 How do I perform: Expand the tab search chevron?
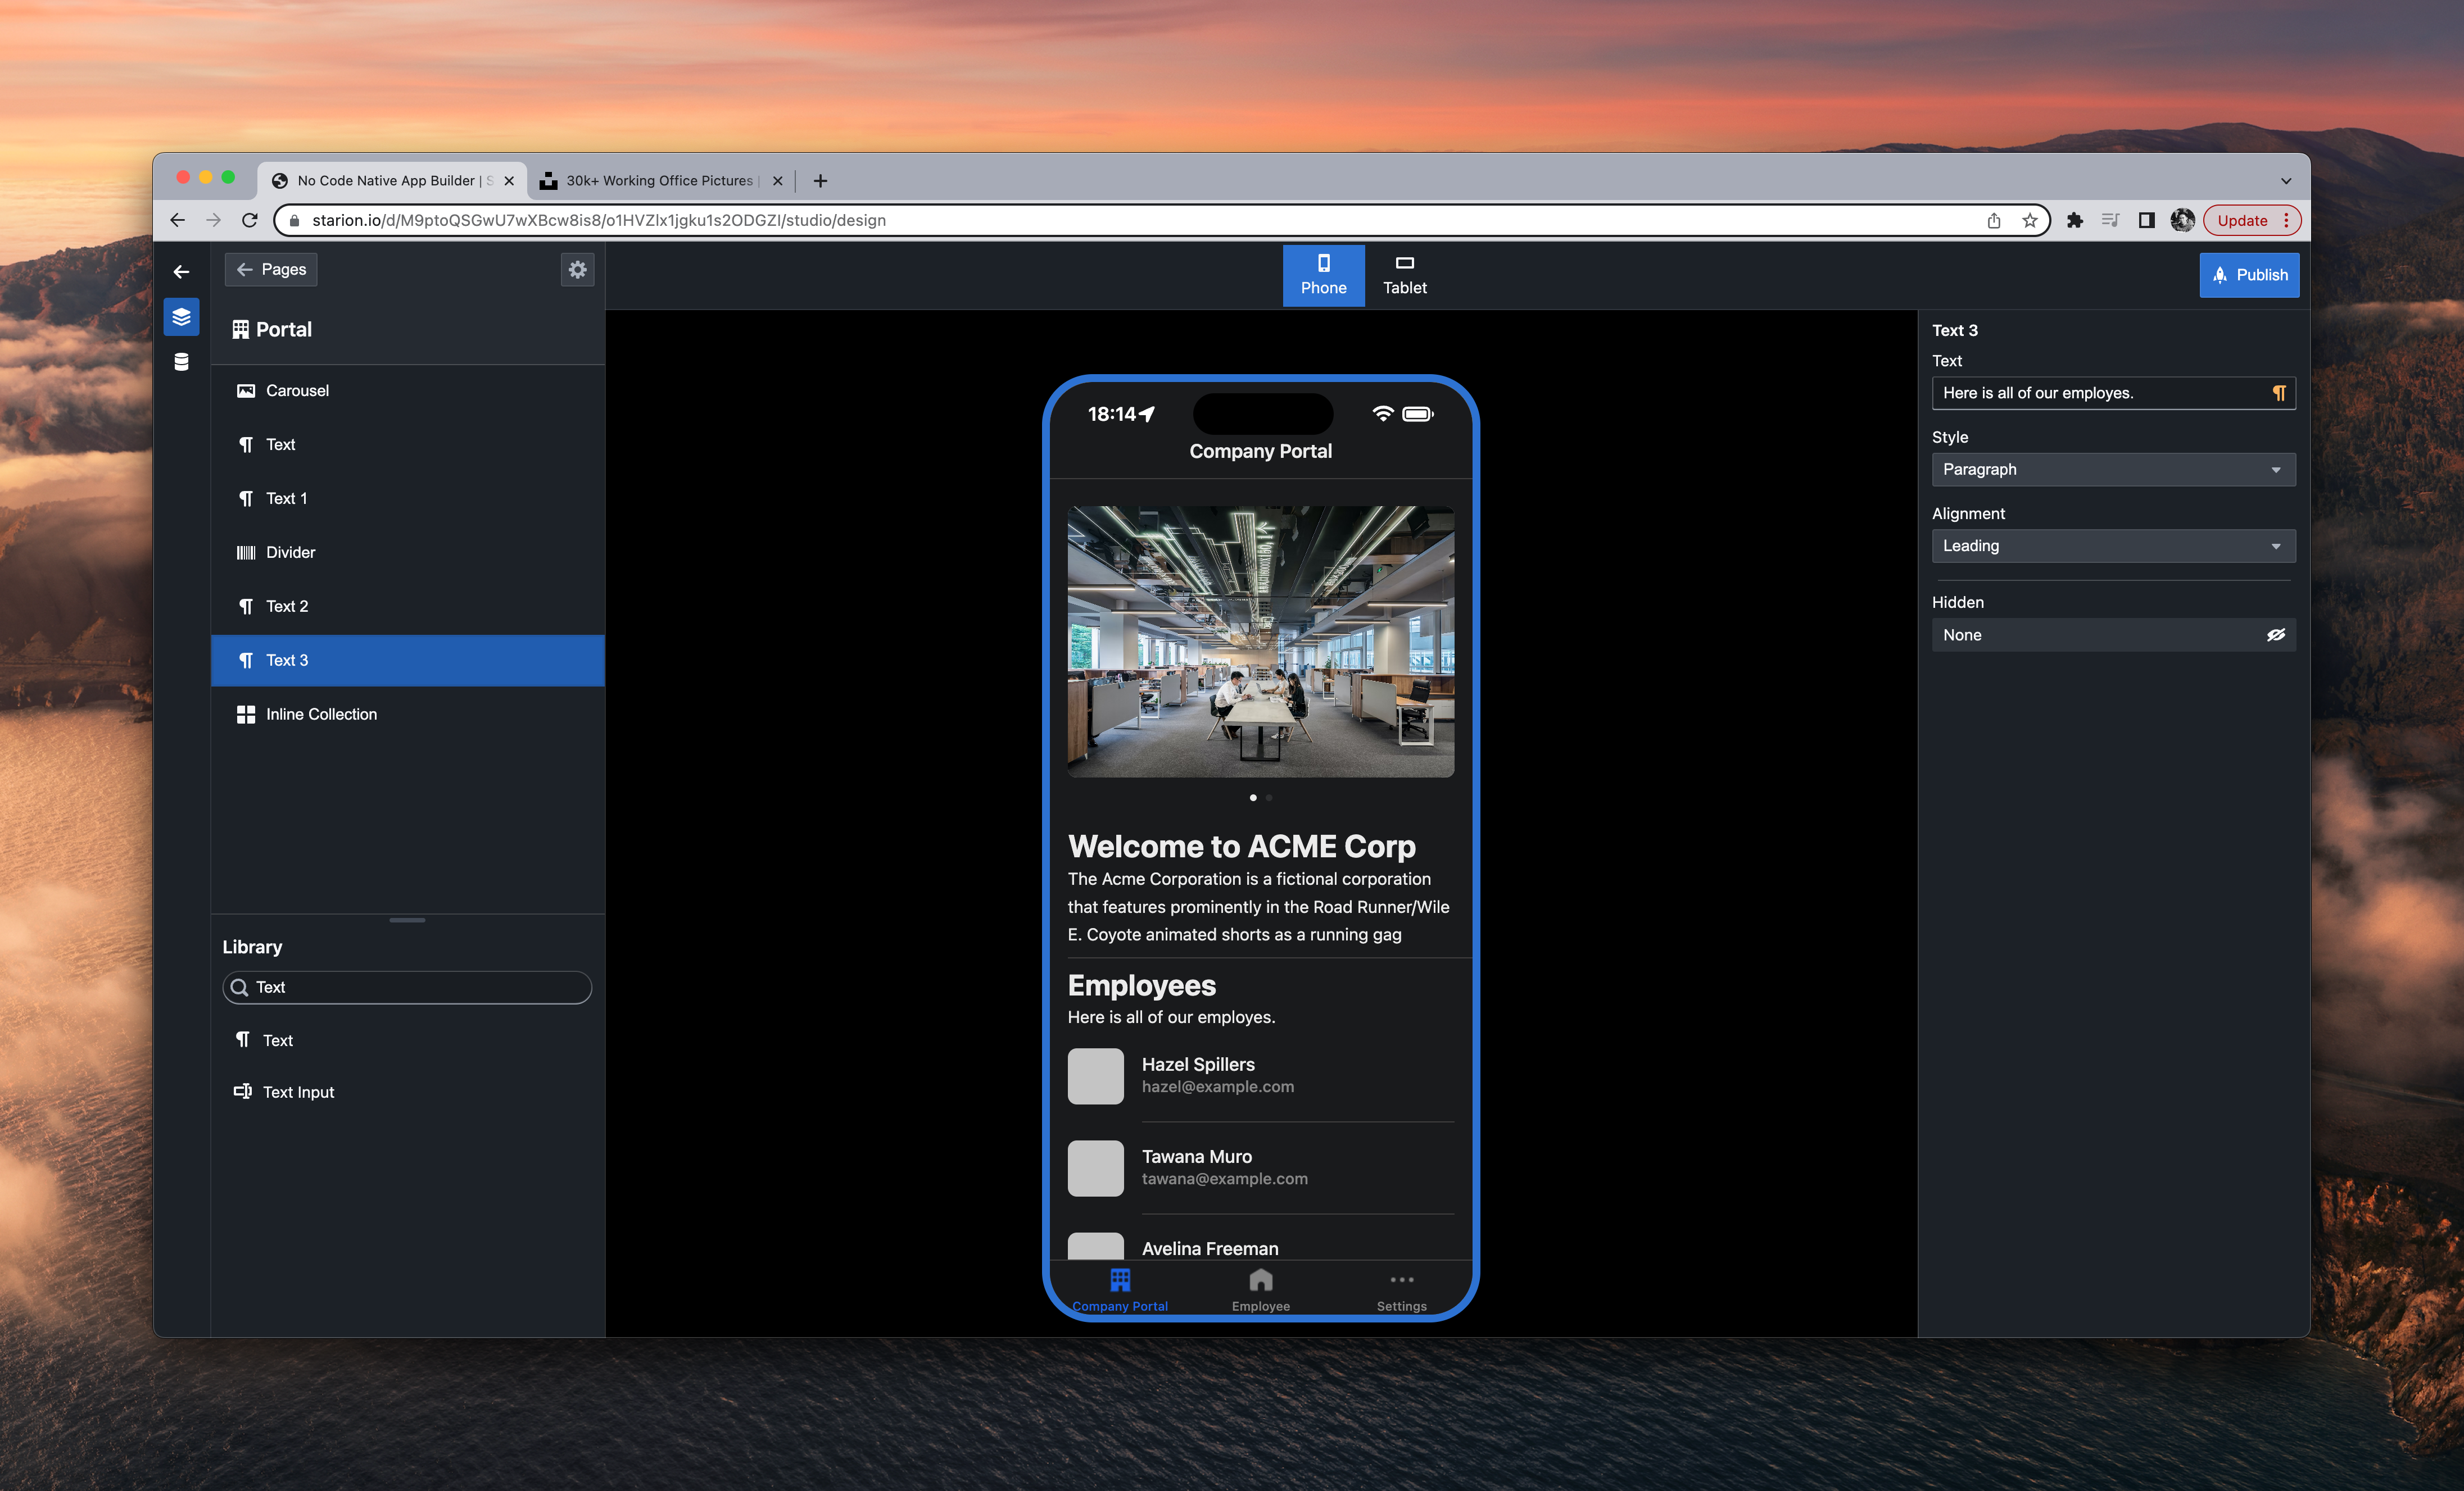point(2286,181)
